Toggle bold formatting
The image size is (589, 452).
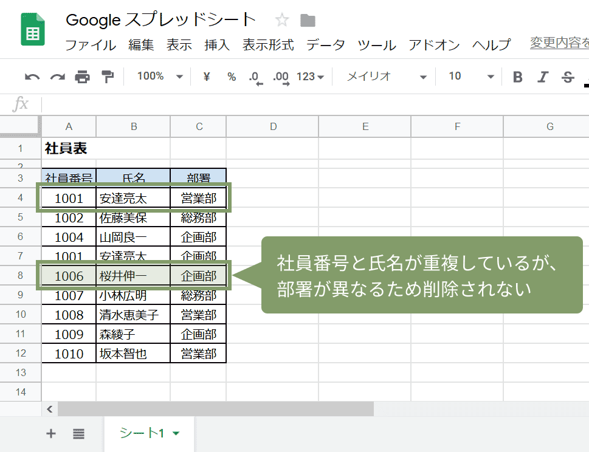pos(517,77)
